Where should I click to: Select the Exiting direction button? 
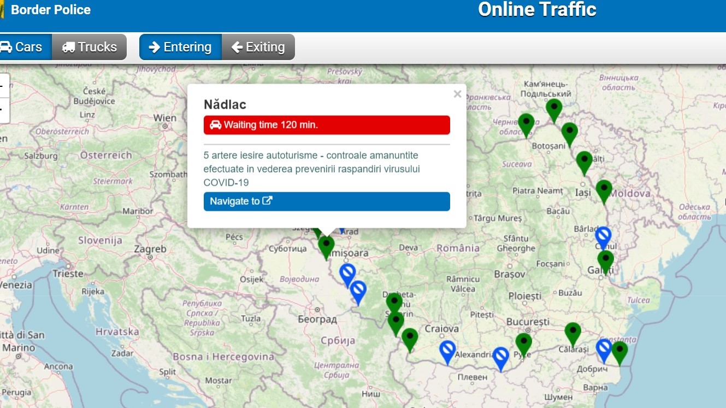(x=258, y=47)
